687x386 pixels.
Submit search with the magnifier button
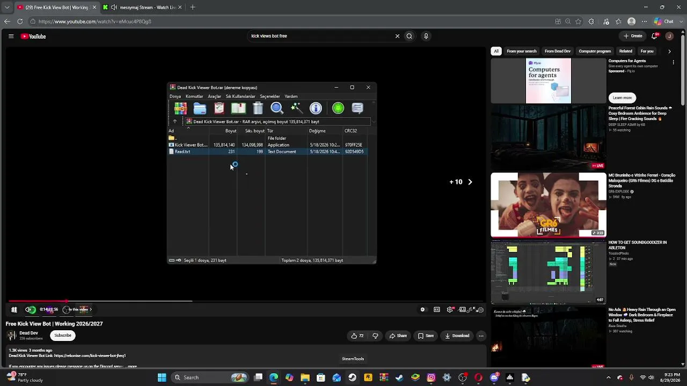click(409, 36)
